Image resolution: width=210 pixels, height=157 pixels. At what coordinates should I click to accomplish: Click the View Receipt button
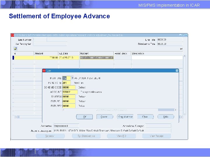[156, 136]
